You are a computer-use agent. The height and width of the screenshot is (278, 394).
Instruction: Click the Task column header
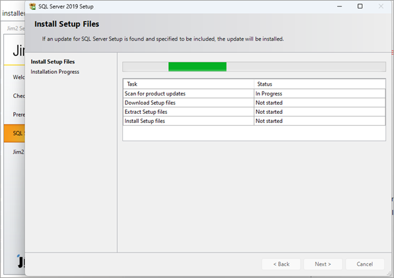[x=188, y=84]
